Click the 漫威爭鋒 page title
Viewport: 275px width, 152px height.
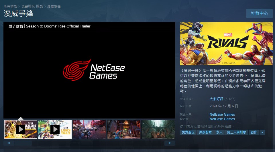pyautogui.click(x=18, y=13)
